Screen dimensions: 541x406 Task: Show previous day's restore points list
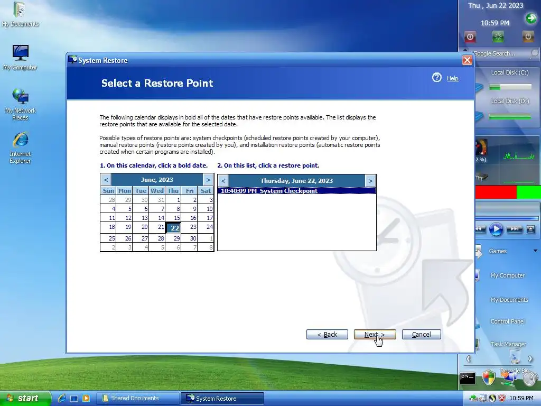click(x=223, y=181)
